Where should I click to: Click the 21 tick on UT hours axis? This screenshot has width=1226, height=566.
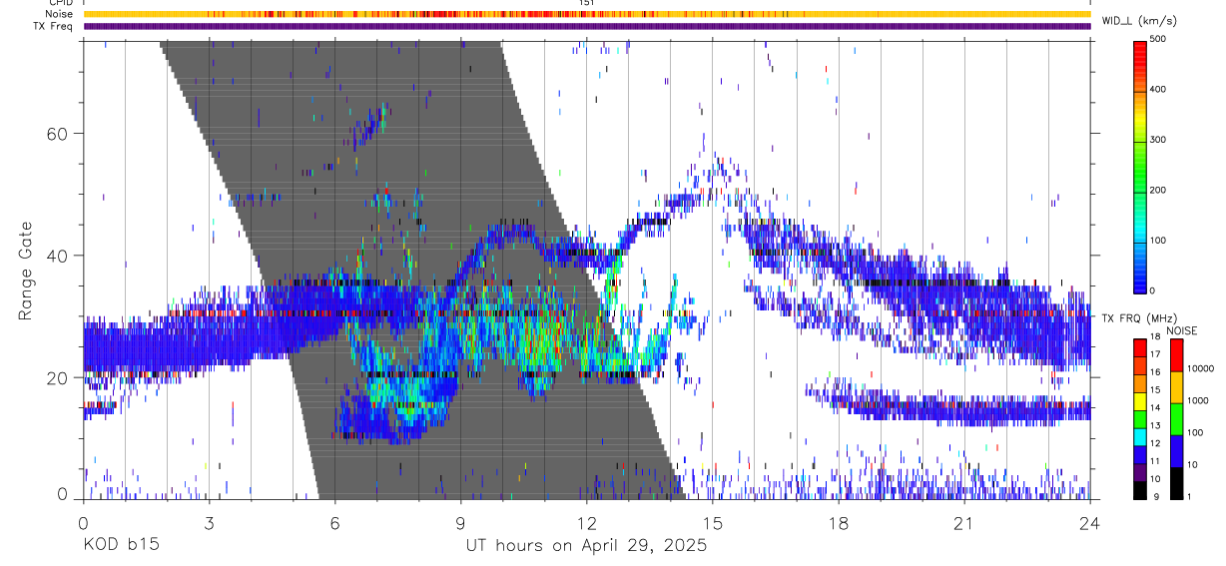(x=964, y=522)
